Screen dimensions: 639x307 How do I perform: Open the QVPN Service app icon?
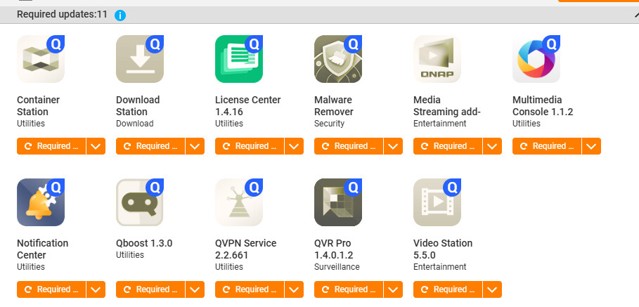[x=239, y=202]
